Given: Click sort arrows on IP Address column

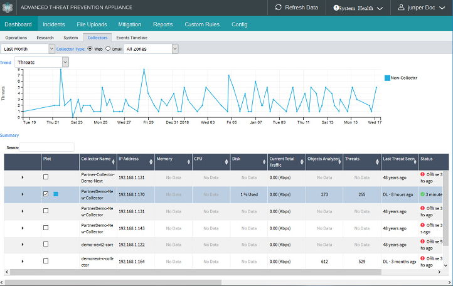Looking at the screenshot, I should click(x=151, y=162).
